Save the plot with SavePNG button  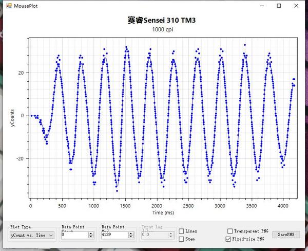click(x=286, y=235)
